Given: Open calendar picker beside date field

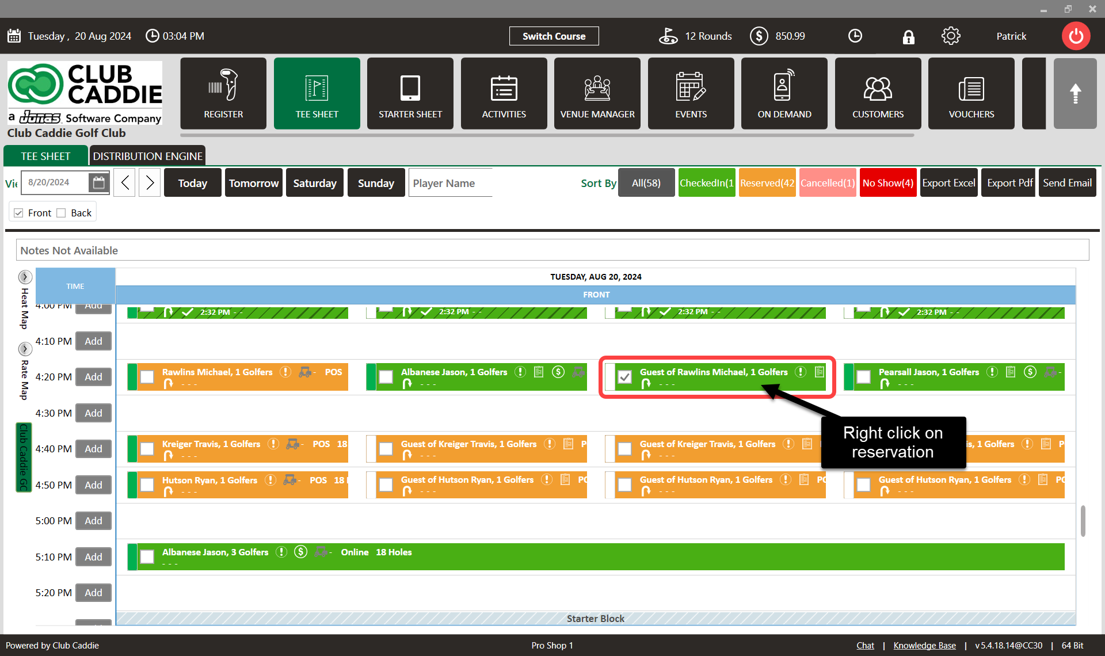Looking at the screenshot, I should tap(99, 183).
